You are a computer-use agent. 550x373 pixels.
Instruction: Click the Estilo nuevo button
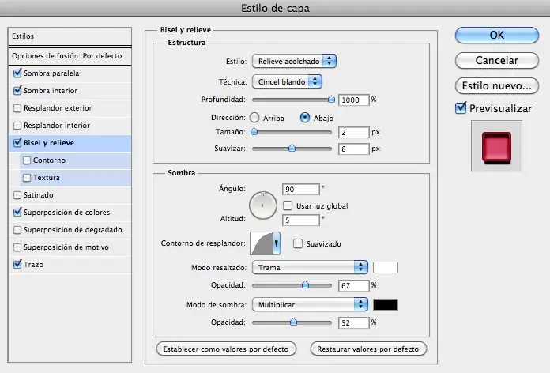click(x=497, y=86)
